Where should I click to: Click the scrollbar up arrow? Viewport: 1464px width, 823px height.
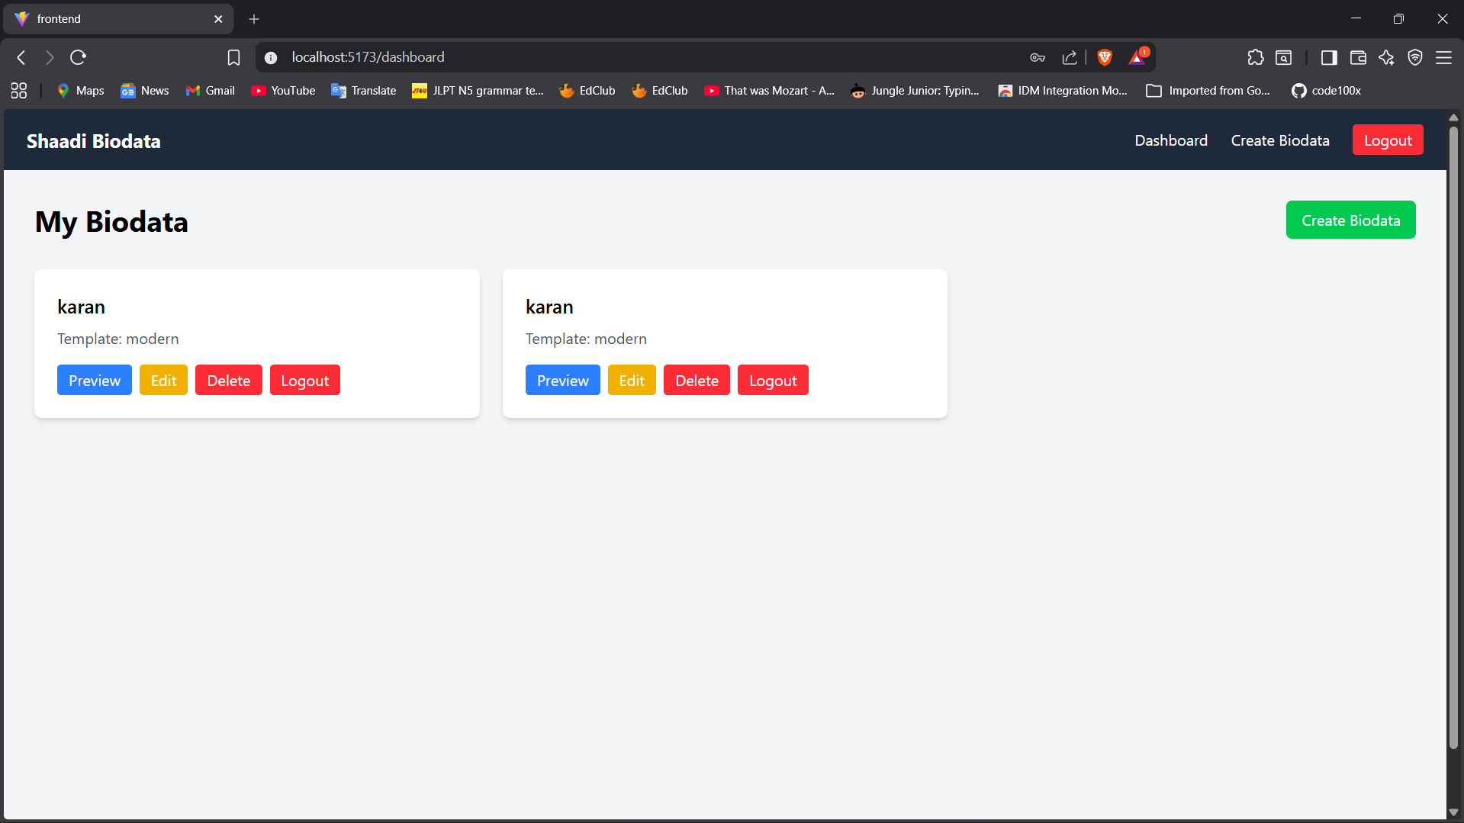coord(1453,117)
